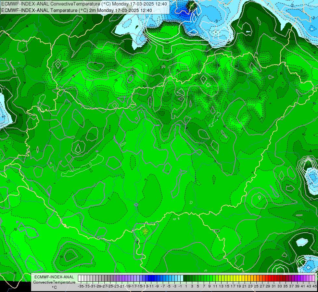Click the Temperature 2m title line

pos(77,10)
